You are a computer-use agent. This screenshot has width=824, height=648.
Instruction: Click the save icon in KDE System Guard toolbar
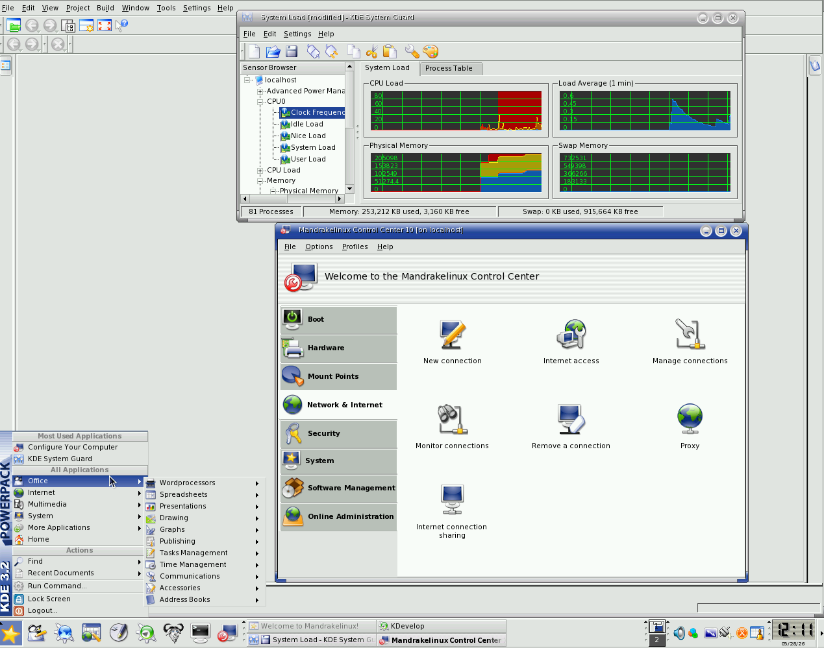pos(292,51)
